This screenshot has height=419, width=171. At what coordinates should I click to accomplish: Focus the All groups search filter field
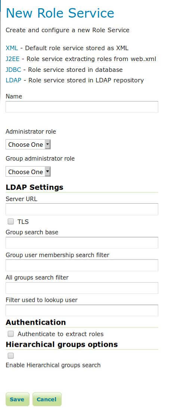(82, 288)
